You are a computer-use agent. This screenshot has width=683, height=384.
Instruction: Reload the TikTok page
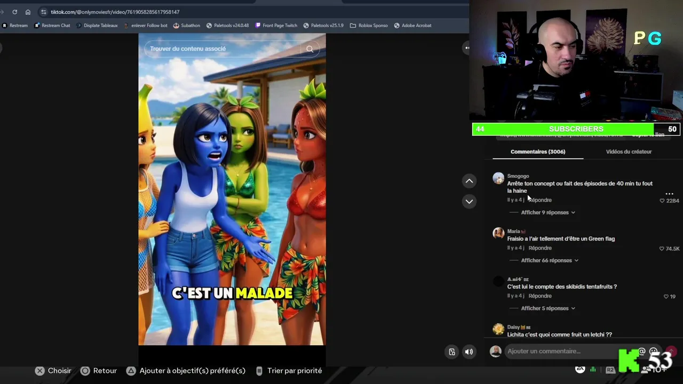pos(14,12)
